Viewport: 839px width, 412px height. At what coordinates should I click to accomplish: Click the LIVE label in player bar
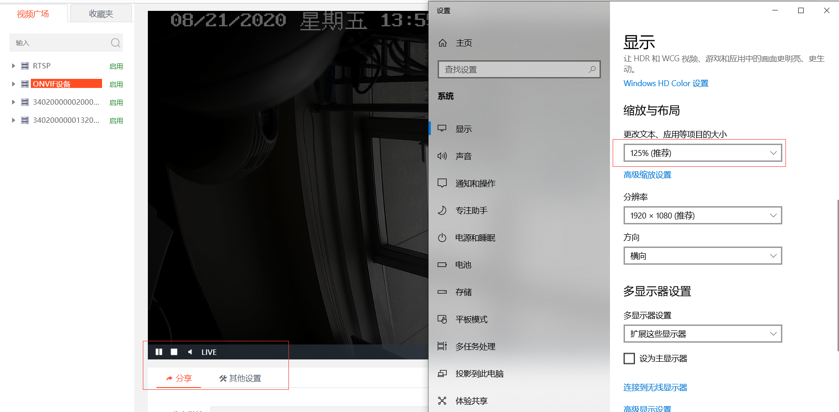tap(209, 352)
